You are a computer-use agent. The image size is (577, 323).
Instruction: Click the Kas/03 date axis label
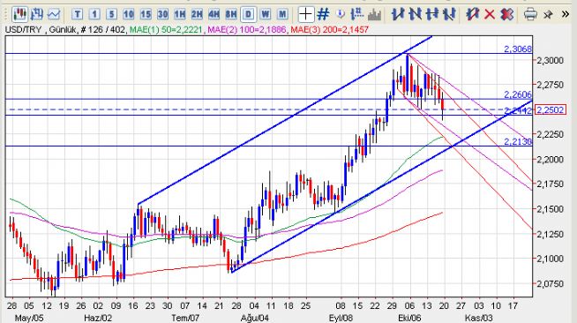478,318
